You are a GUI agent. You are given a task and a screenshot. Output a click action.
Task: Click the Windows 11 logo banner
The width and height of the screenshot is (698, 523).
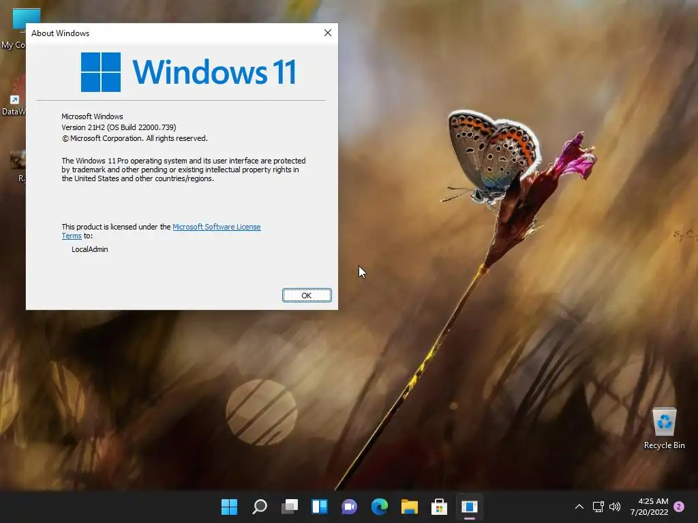tap(188, 72)
